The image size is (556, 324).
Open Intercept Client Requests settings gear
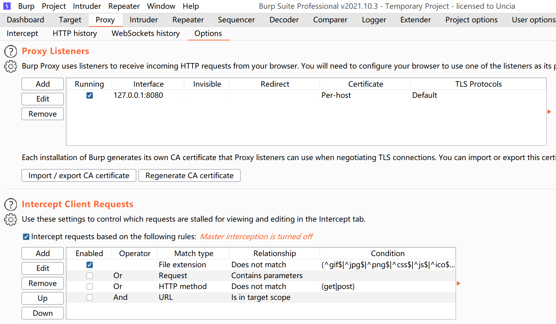(x=11, y=220)
